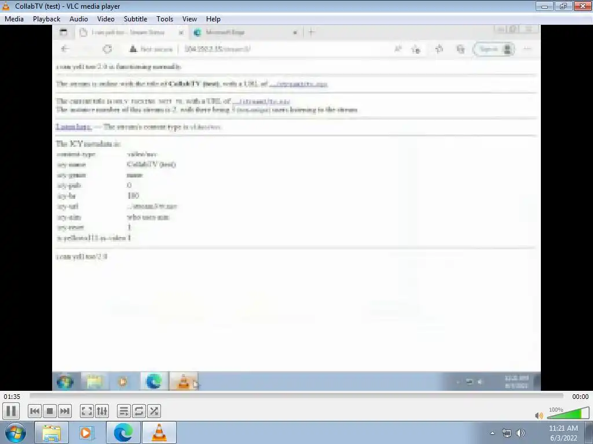The width and height of the screenshot is (593, 444).
Task: Stop playback in VLC
Action: (50, 411)
